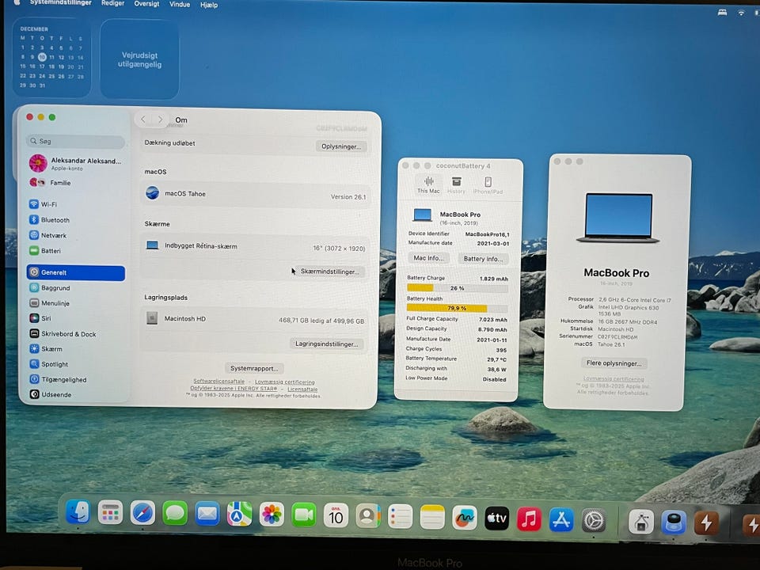
Task: Open Contacts app in Dock
Action: point(368,516)
